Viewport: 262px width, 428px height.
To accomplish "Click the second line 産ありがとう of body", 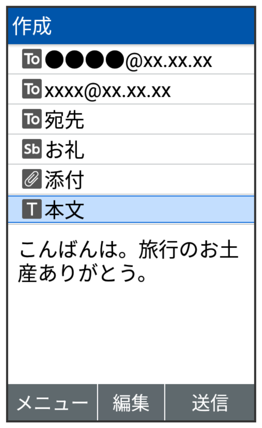I will 82,273.
